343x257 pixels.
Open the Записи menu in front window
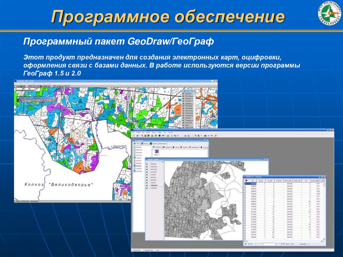pyautogui.click(x=154, y=132)
